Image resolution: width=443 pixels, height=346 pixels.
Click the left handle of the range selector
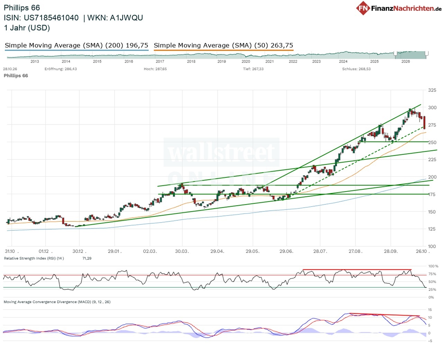click(395, 53)
